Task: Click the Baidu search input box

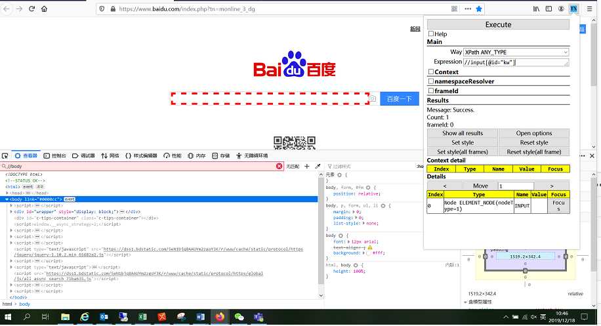Action: pyautogui.click(x=270, y=98)
